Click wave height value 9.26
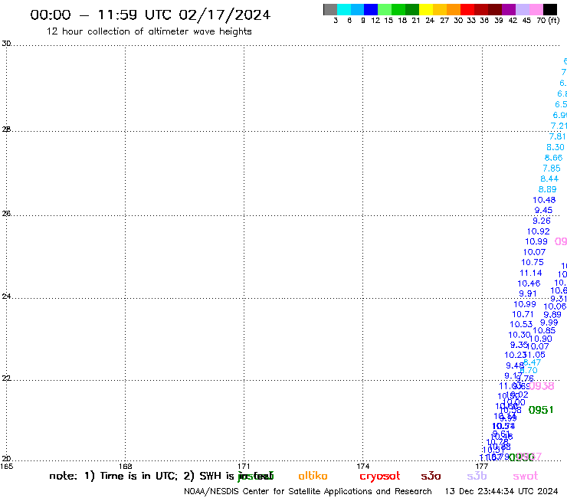 point(542,221)
